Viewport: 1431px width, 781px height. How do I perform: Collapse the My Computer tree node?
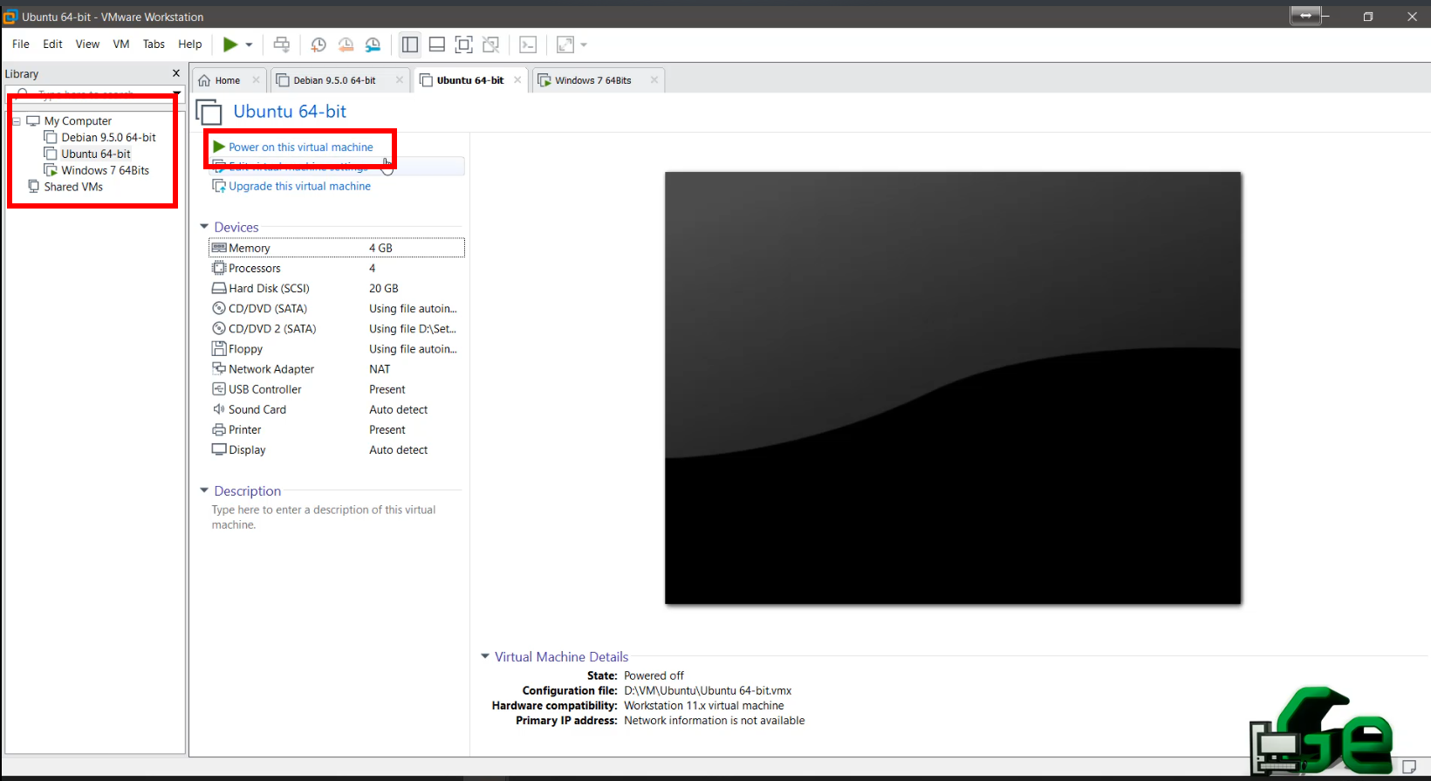[x=17, y=121]
